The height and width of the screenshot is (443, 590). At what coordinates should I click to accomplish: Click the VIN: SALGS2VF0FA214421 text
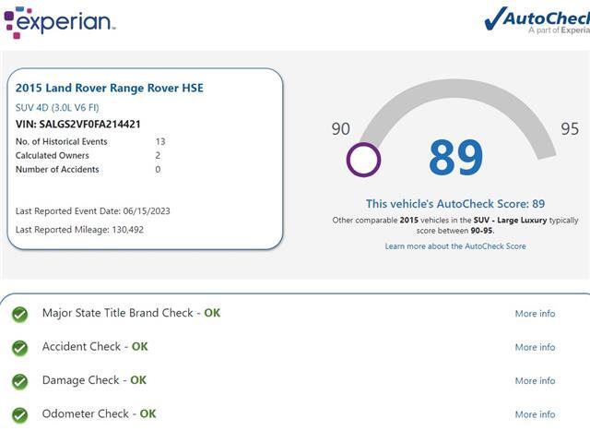click(x=77, y=125)
